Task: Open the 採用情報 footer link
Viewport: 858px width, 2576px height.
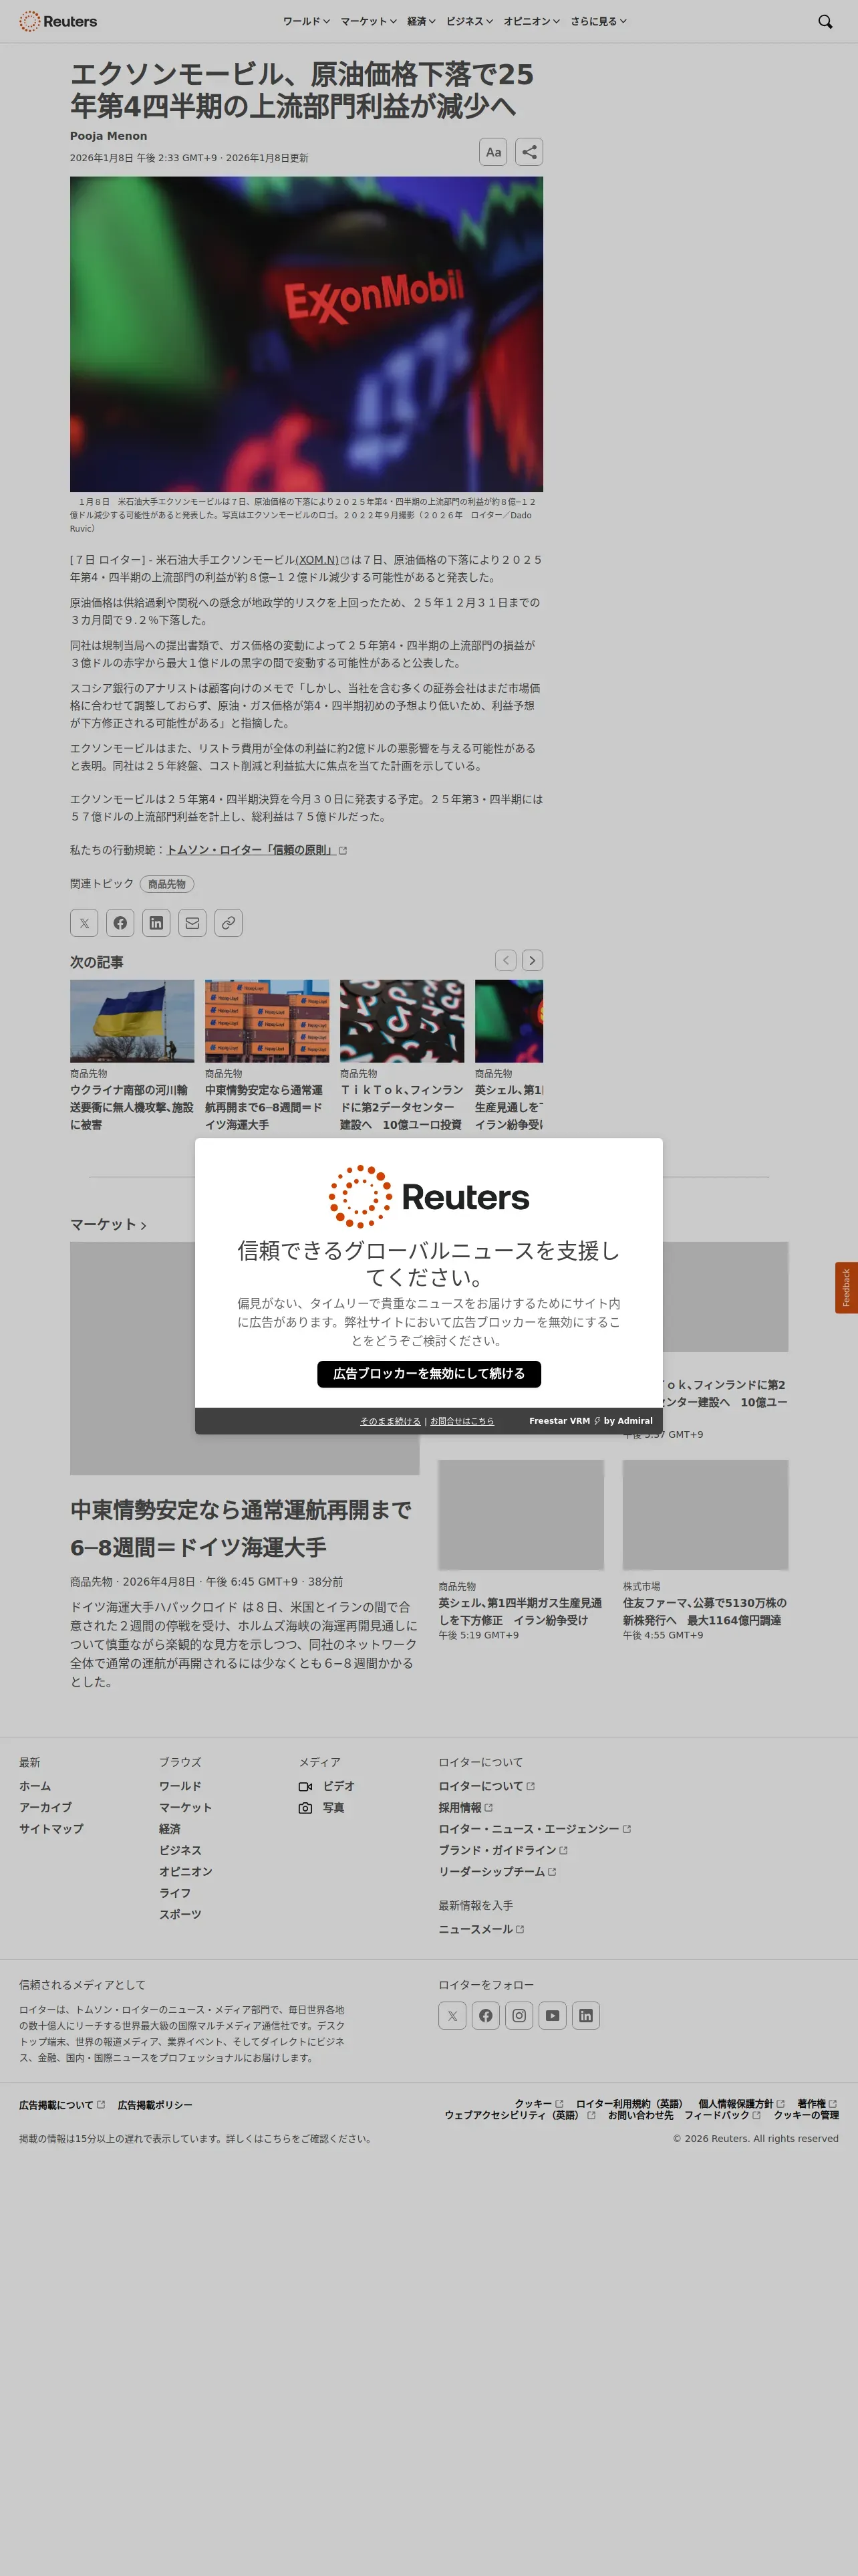Action: coord(466,1808)
